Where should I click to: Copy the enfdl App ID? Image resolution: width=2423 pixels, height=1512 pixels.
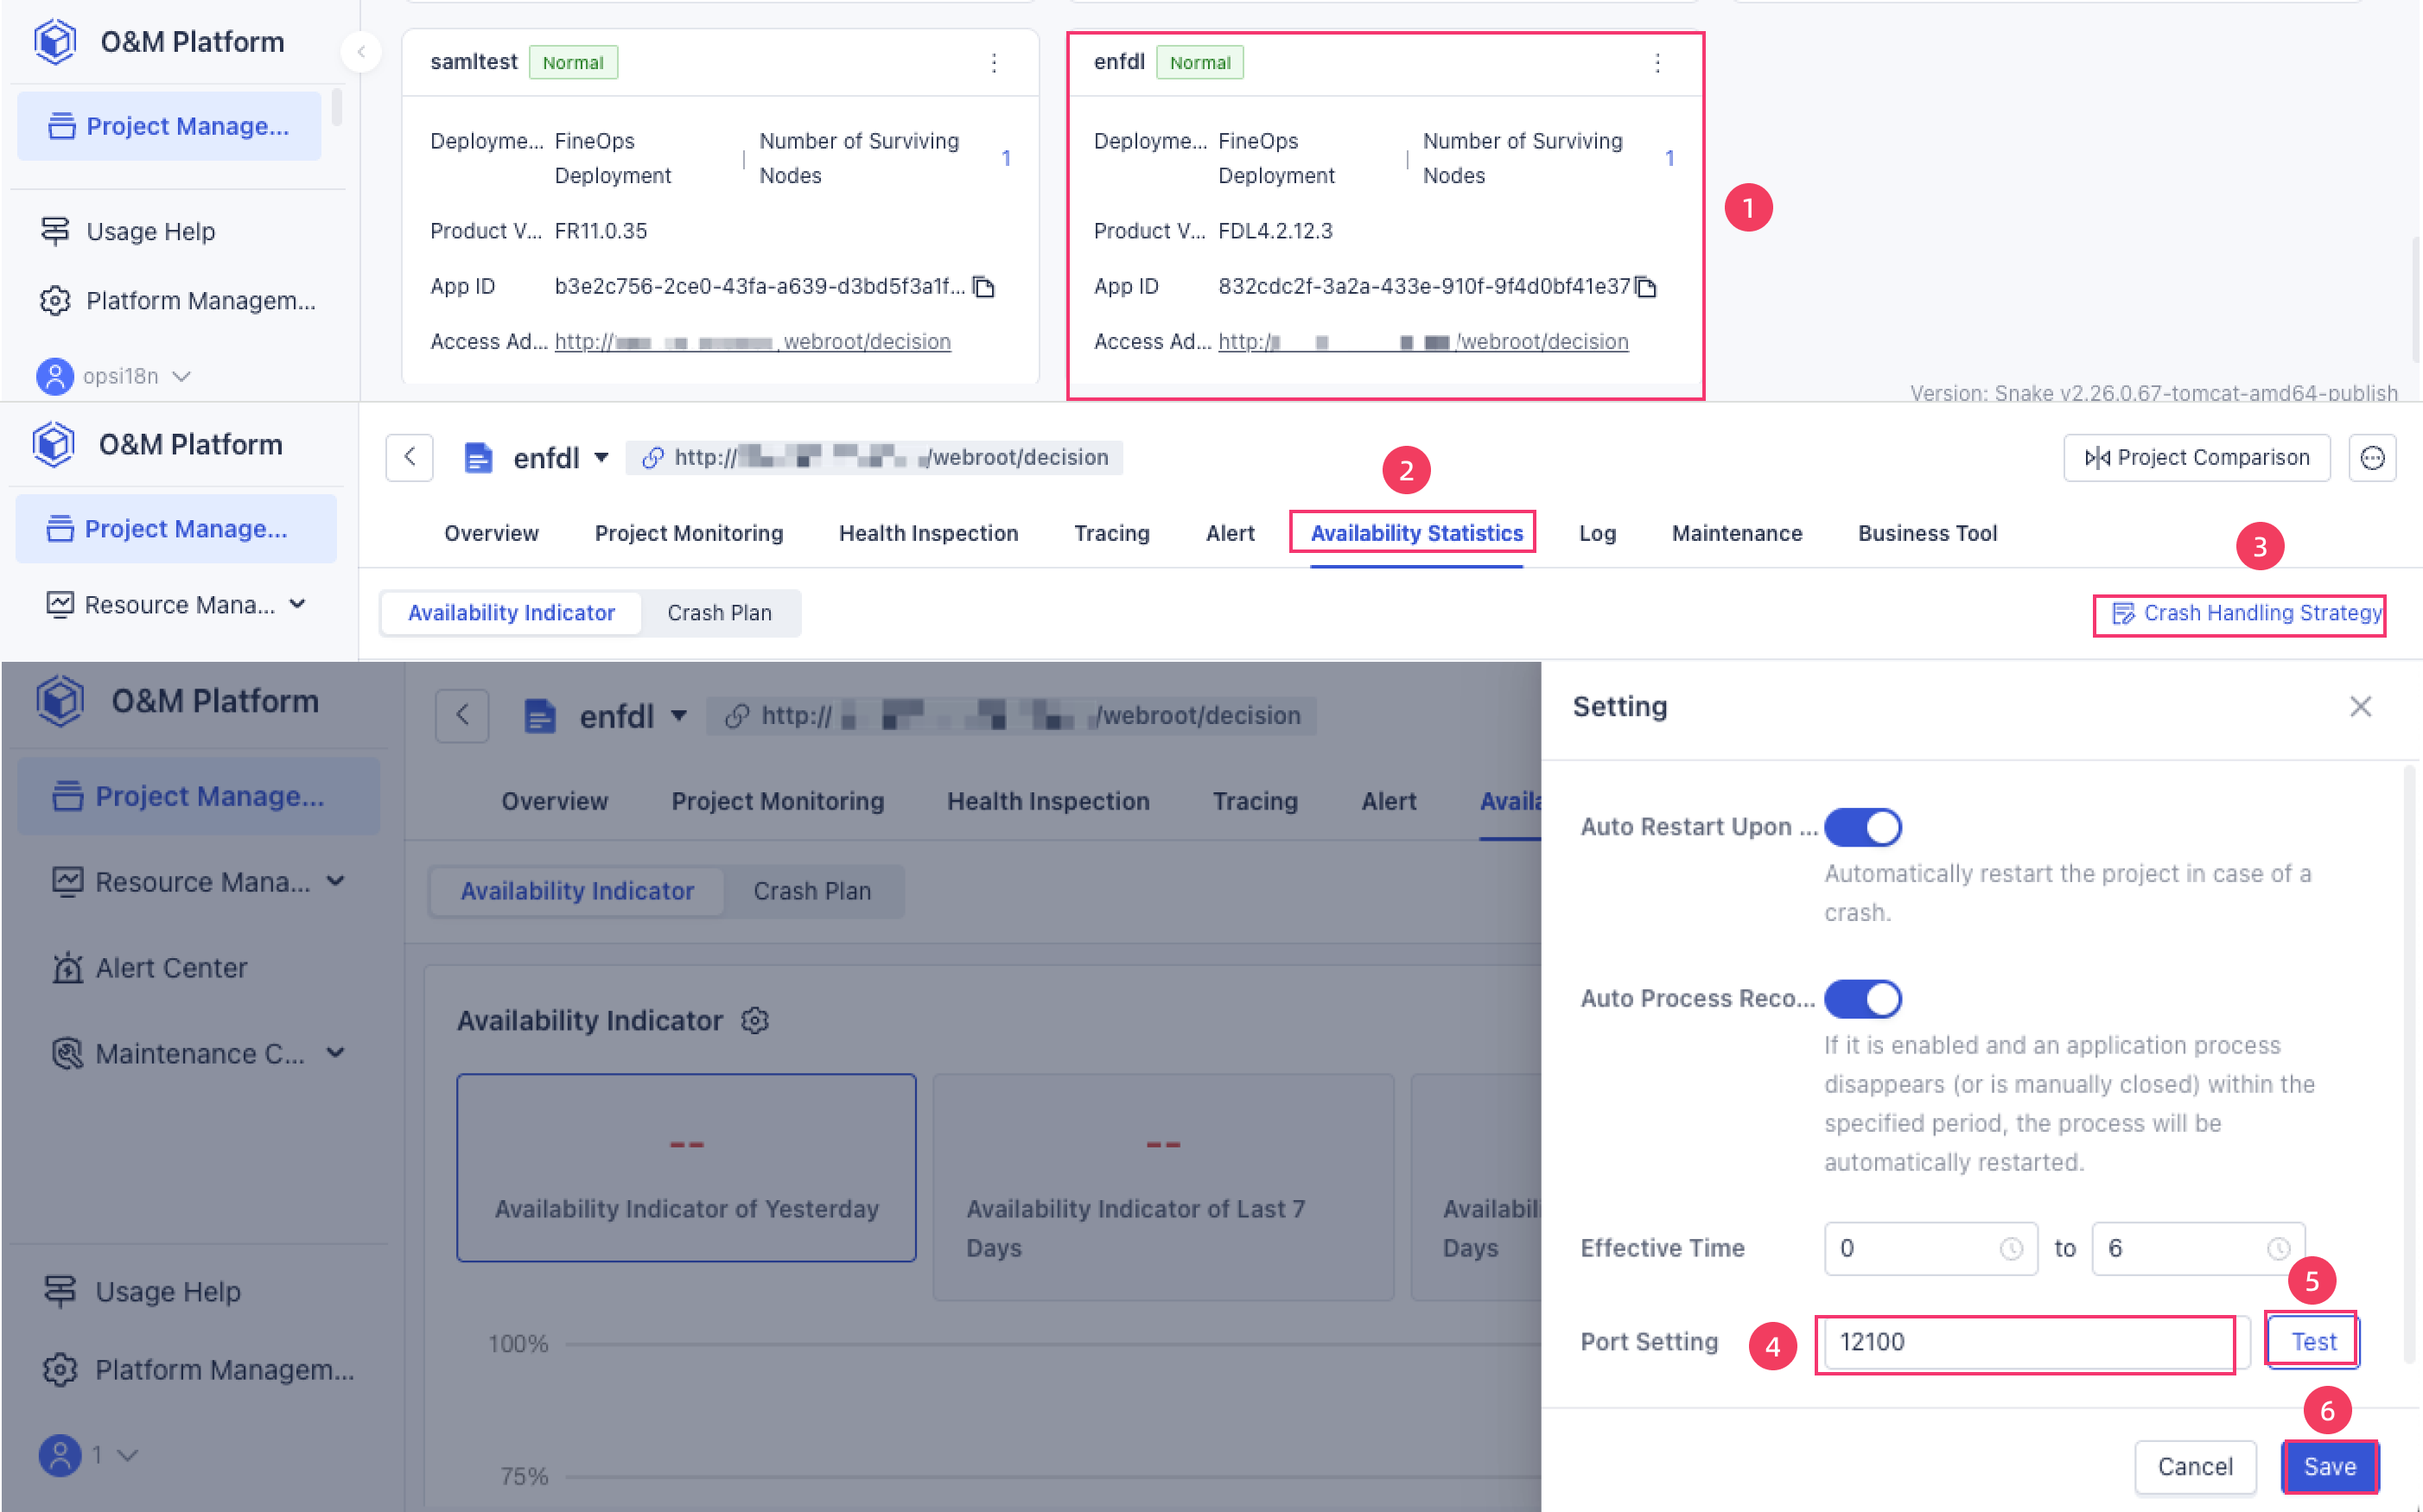pyautogui.click(x=1646, y=287)
